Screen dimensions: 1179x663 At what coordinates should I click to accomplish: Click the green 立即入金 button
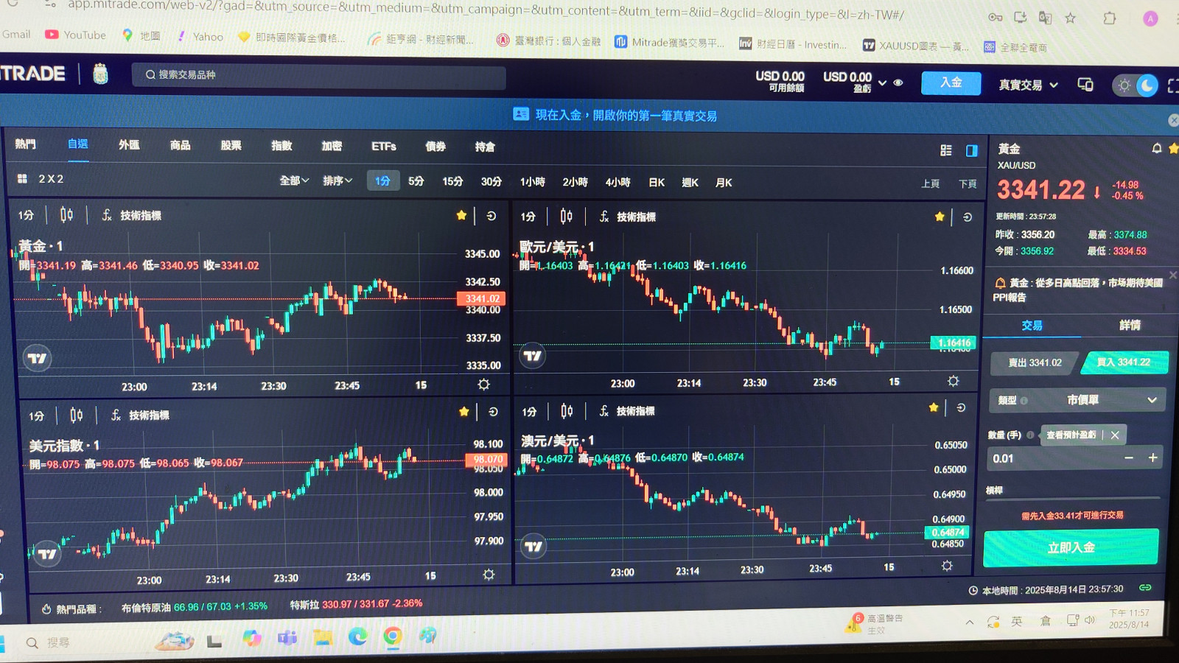(x=1071, y=547)
